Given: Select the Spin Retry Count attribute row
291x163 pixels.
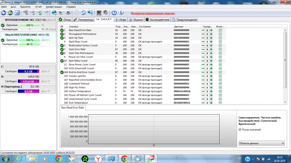Looking at the screenshot, I should point(143,61).
